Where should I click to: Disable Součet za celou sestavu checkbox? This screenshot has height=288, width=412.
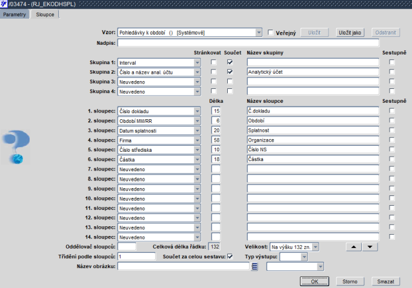230,257
